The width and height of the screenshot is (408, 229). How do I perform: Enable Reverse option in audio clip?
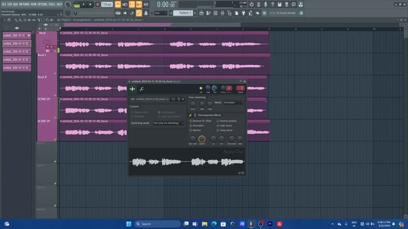pyautogui.click(x=195, y=130)
